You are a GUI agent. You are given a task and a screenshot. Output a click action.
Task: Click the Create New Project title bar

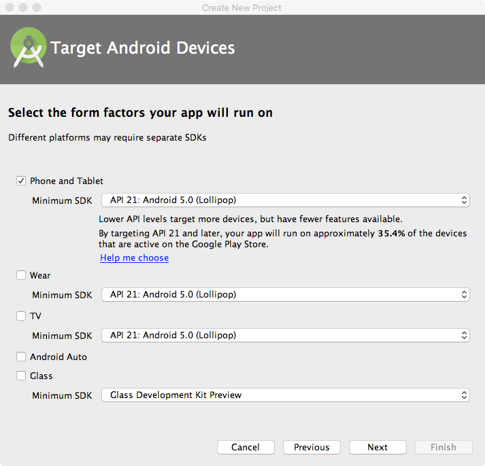click(x=242, y=7)
